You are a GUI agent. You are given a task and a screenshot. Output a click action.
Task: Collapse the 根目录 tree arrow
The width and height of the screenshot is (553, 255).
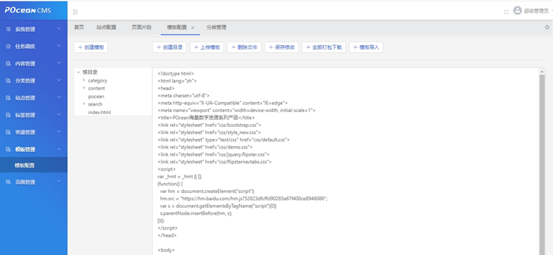(x=78, y=72)
